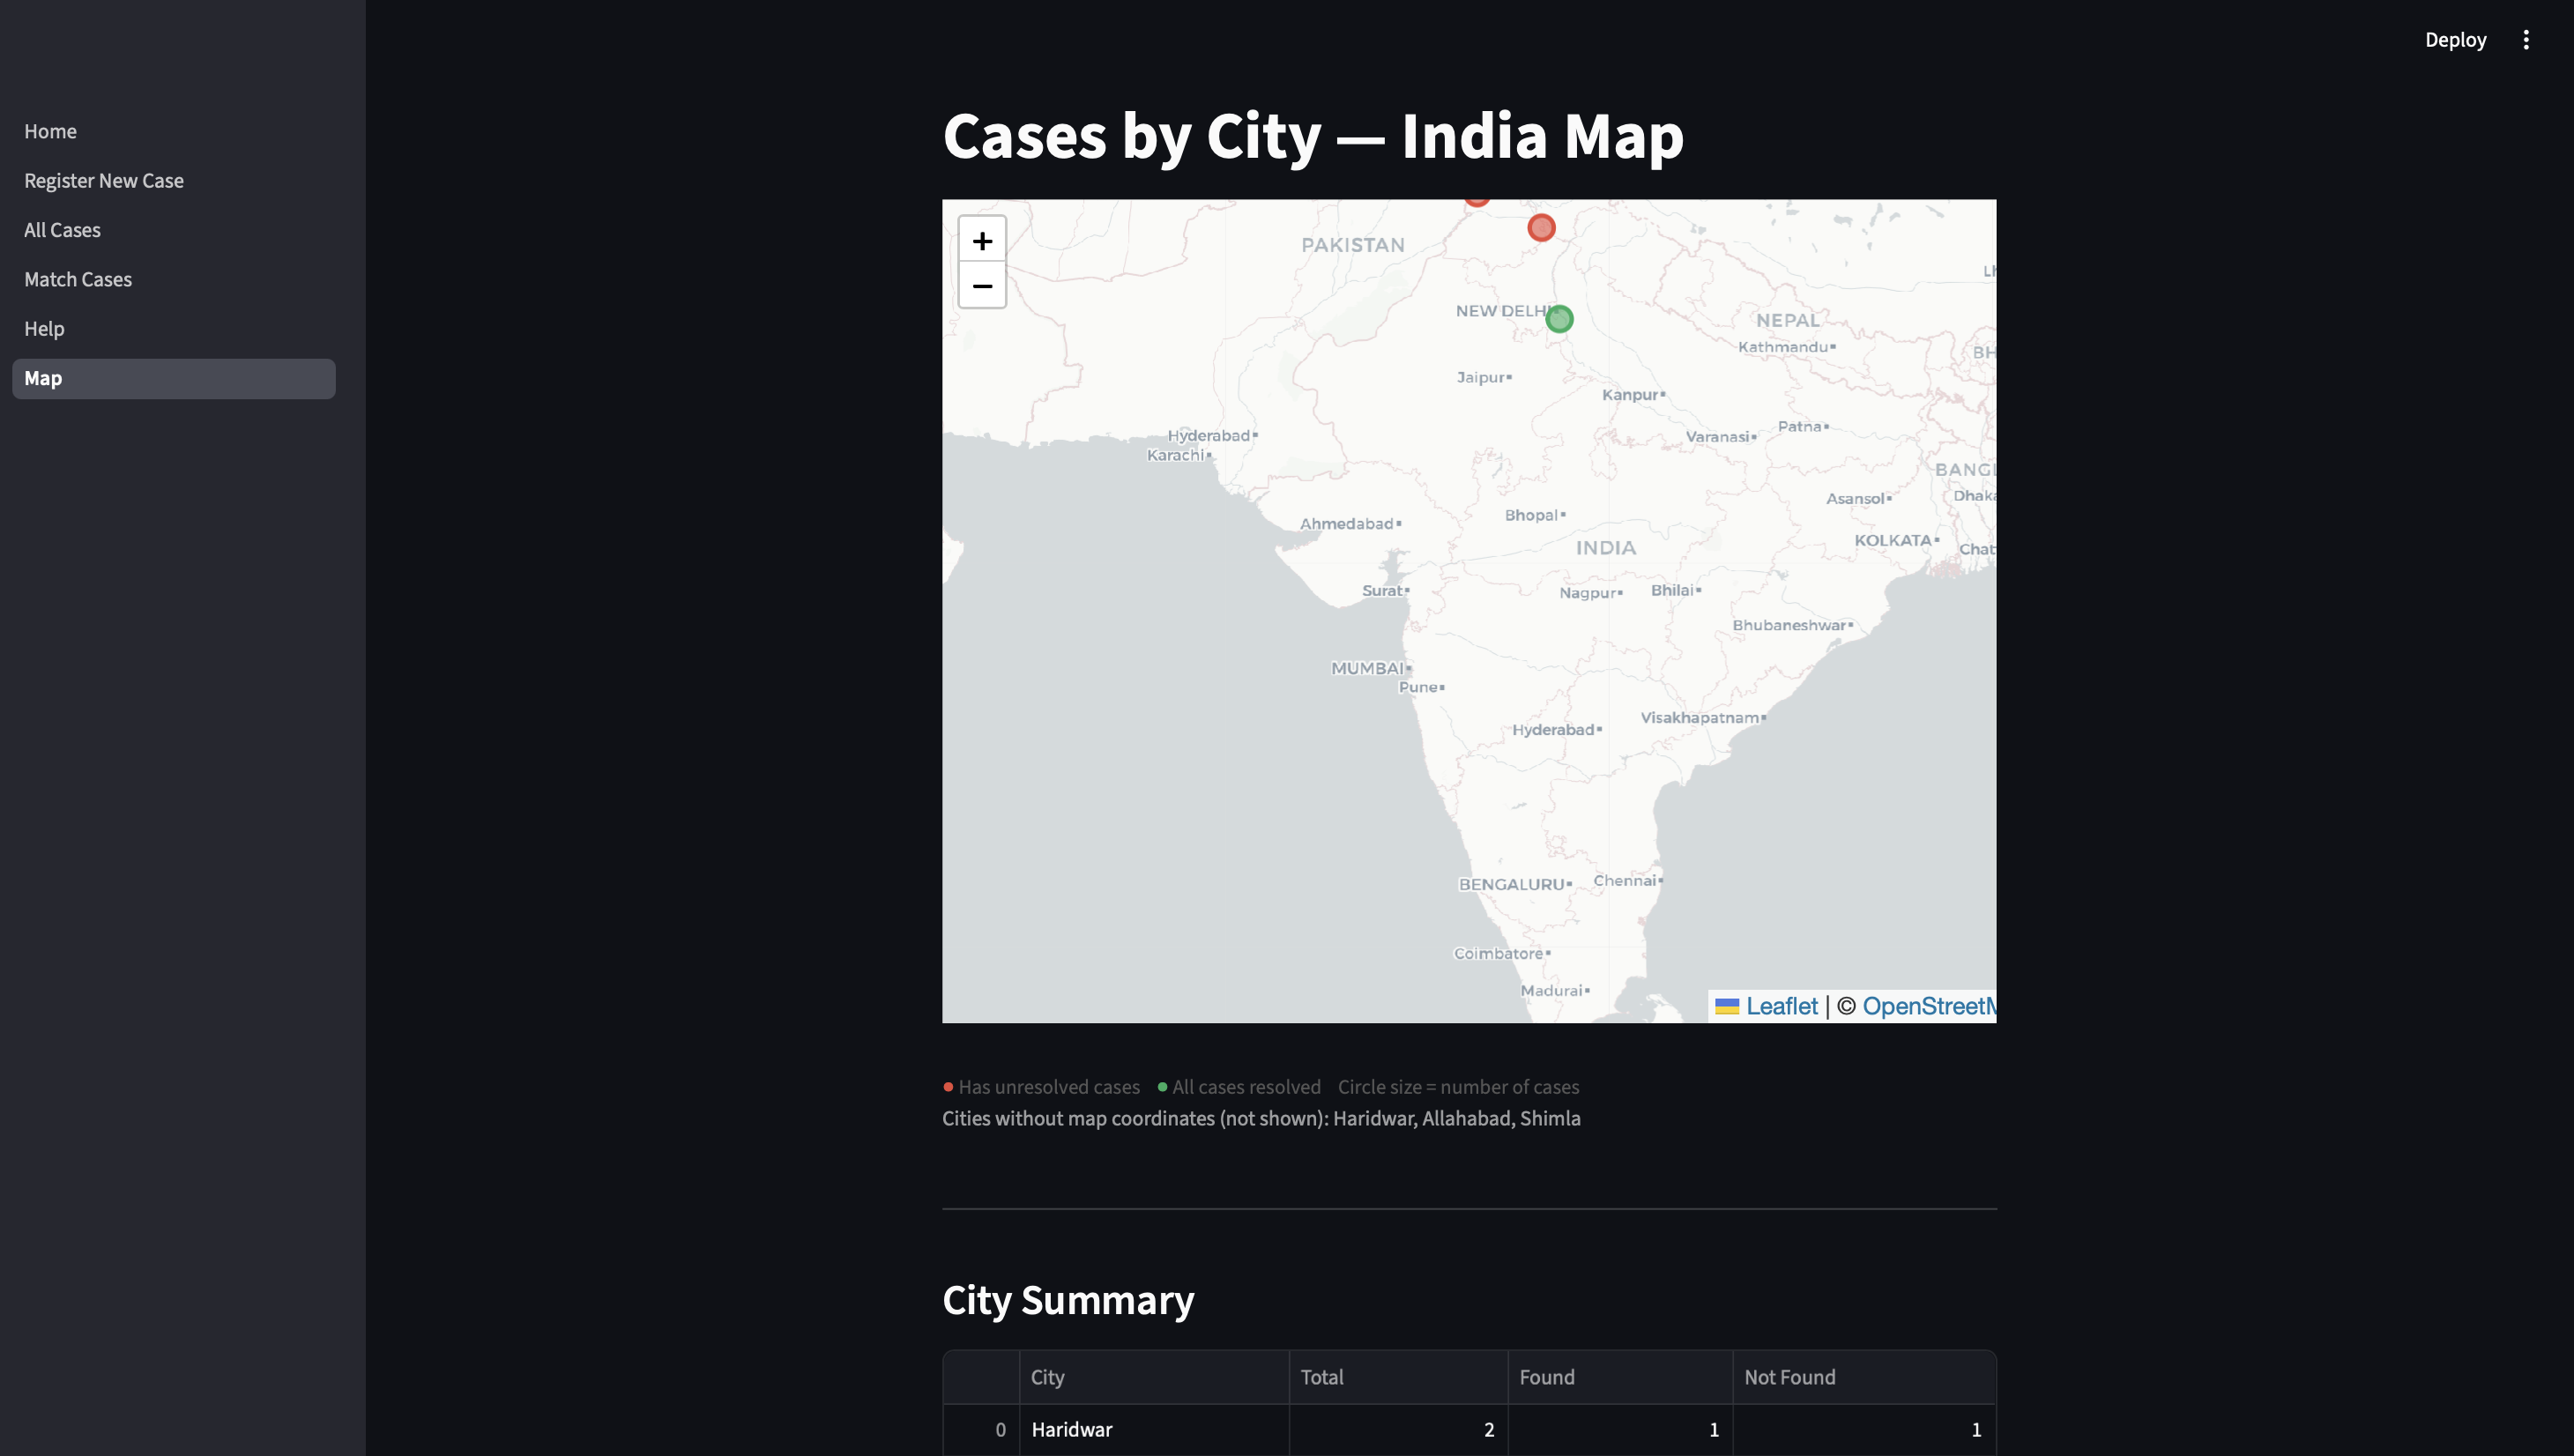Open the Register New Case page
The width and height of the screenshot is (2574, 1456).
pyautogui.click(x=104, y=181)
